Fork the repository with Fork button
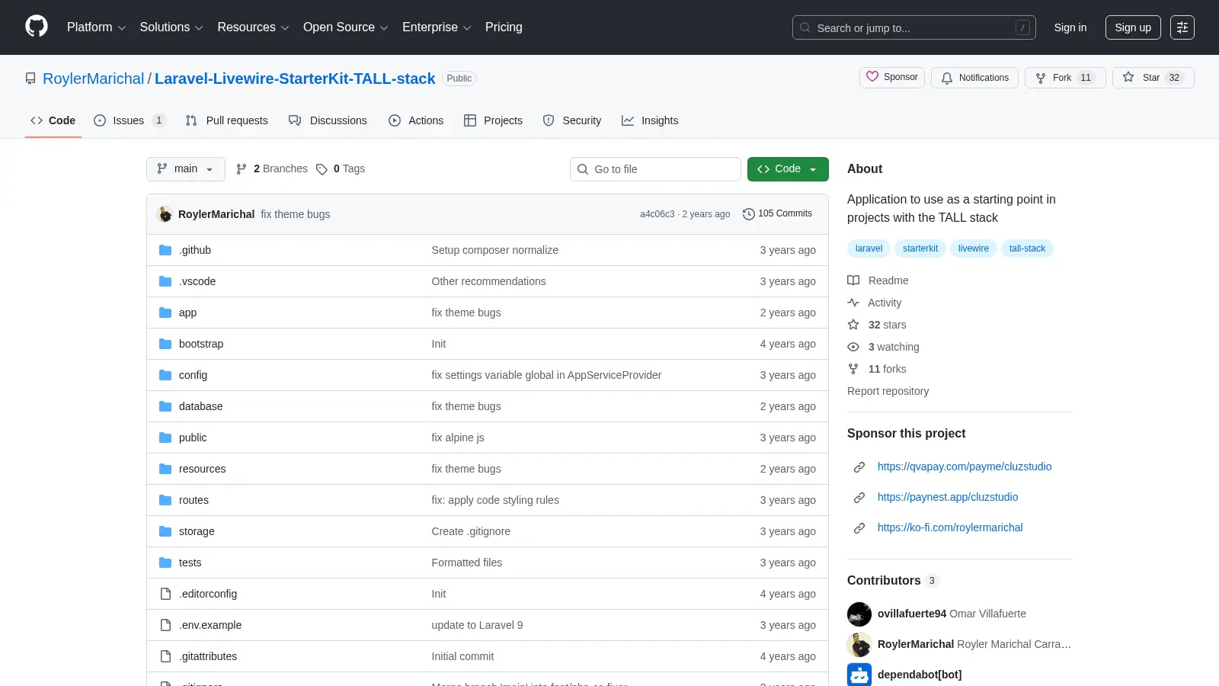This screenshot has width=1219, height=686. [x=1065, y=78]
